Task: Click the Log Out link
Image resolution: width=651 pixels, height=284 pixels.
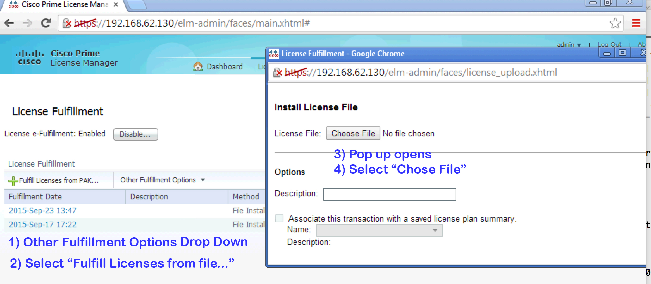Action: pos(609,44)
